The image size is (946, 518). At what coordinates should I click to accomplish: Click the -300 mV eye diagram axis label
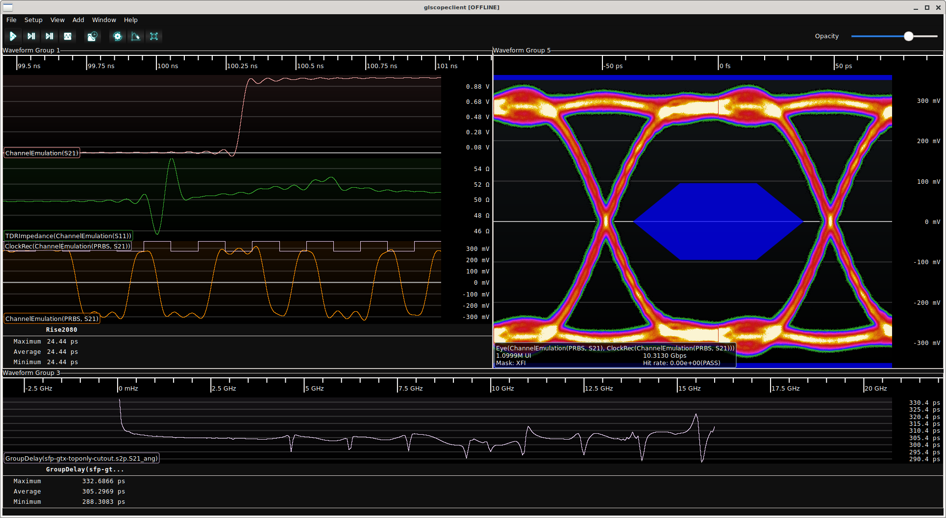pyautogui.click(x=926, y=343)
